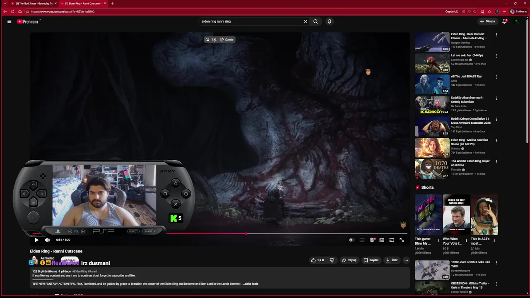This screenshot has width=530, height=298.
Task: Open read aloud A icon in address bar
Action: click(469, 12)
